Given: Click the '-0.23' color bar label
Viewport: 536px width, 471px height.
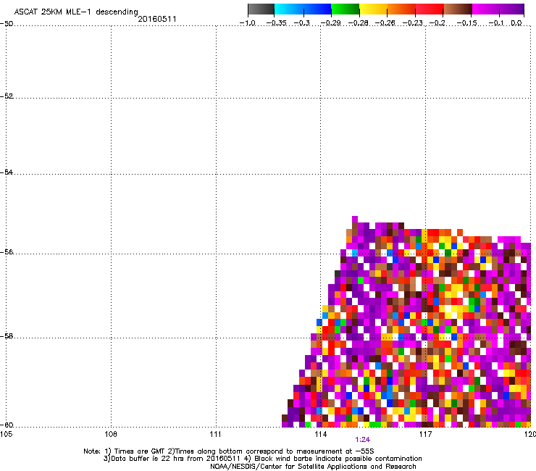Looking at the screenshot, I should coord(413,23).
